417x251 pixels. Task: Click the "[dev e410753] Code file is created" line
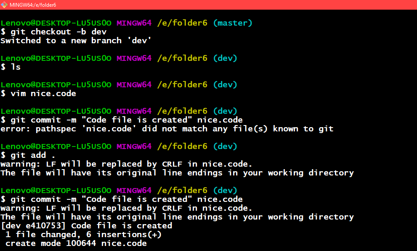[86, 226]
